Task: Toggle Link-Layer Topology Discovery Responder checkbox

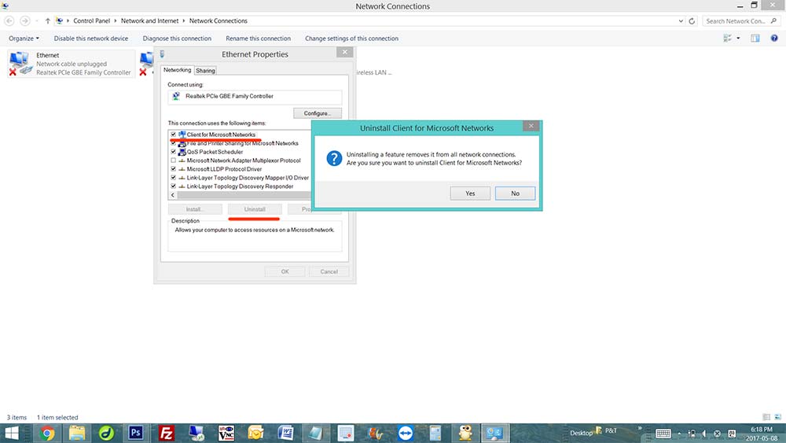Action: (174, 186)
